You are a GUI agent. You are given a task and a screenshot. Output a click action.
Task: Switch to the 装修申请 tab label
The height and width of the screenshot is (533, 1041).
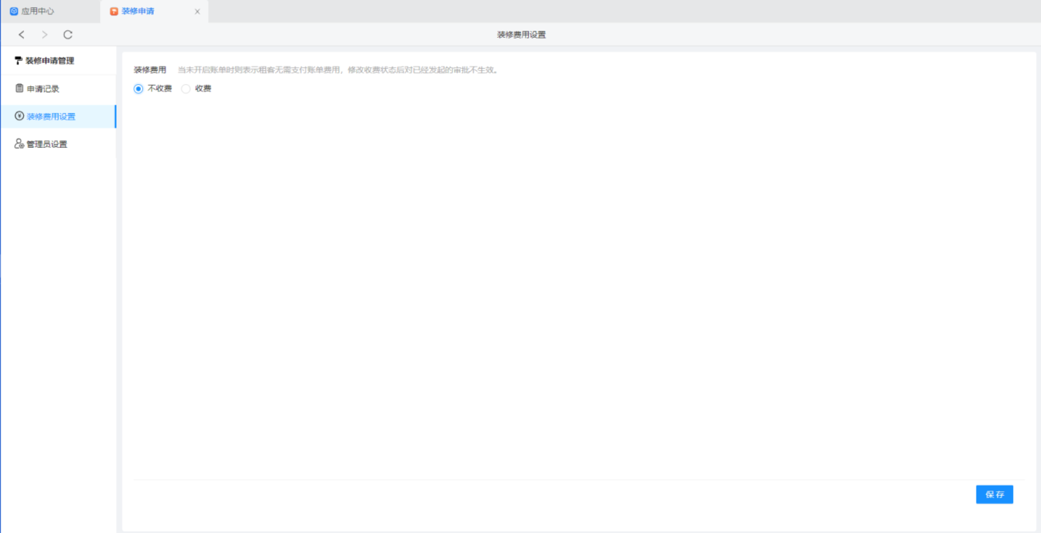click(138, 11)
